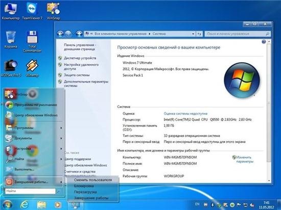This screenshot has width=281, height=210.
Task: Click the search magnifier in the Start menu
Action: [59, 191]
